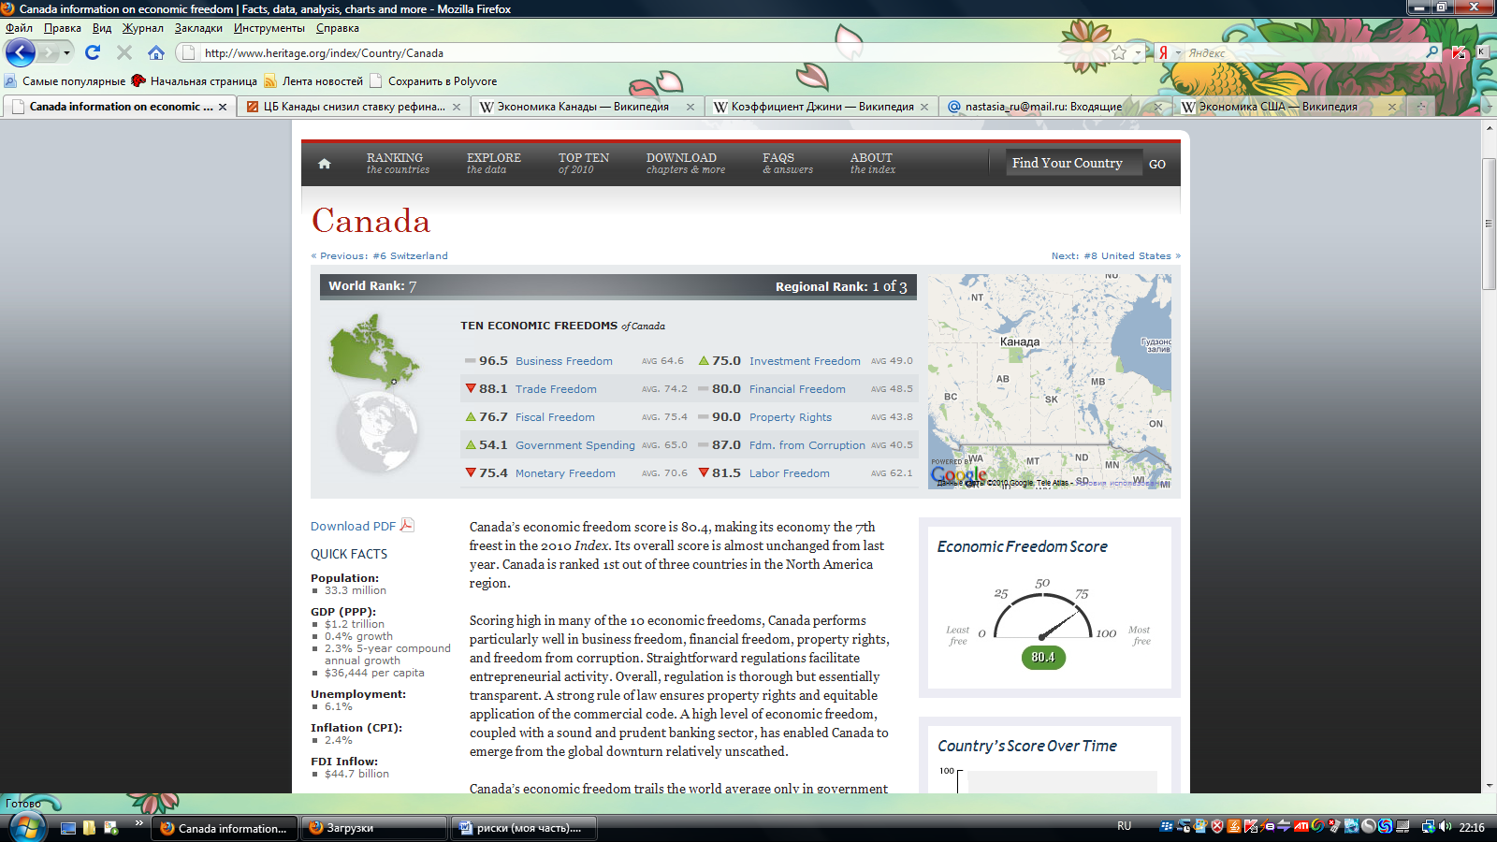This screenshot has height=842, width=1497.
Task: Click the Stop loading X icon
Action: [124, 52]
